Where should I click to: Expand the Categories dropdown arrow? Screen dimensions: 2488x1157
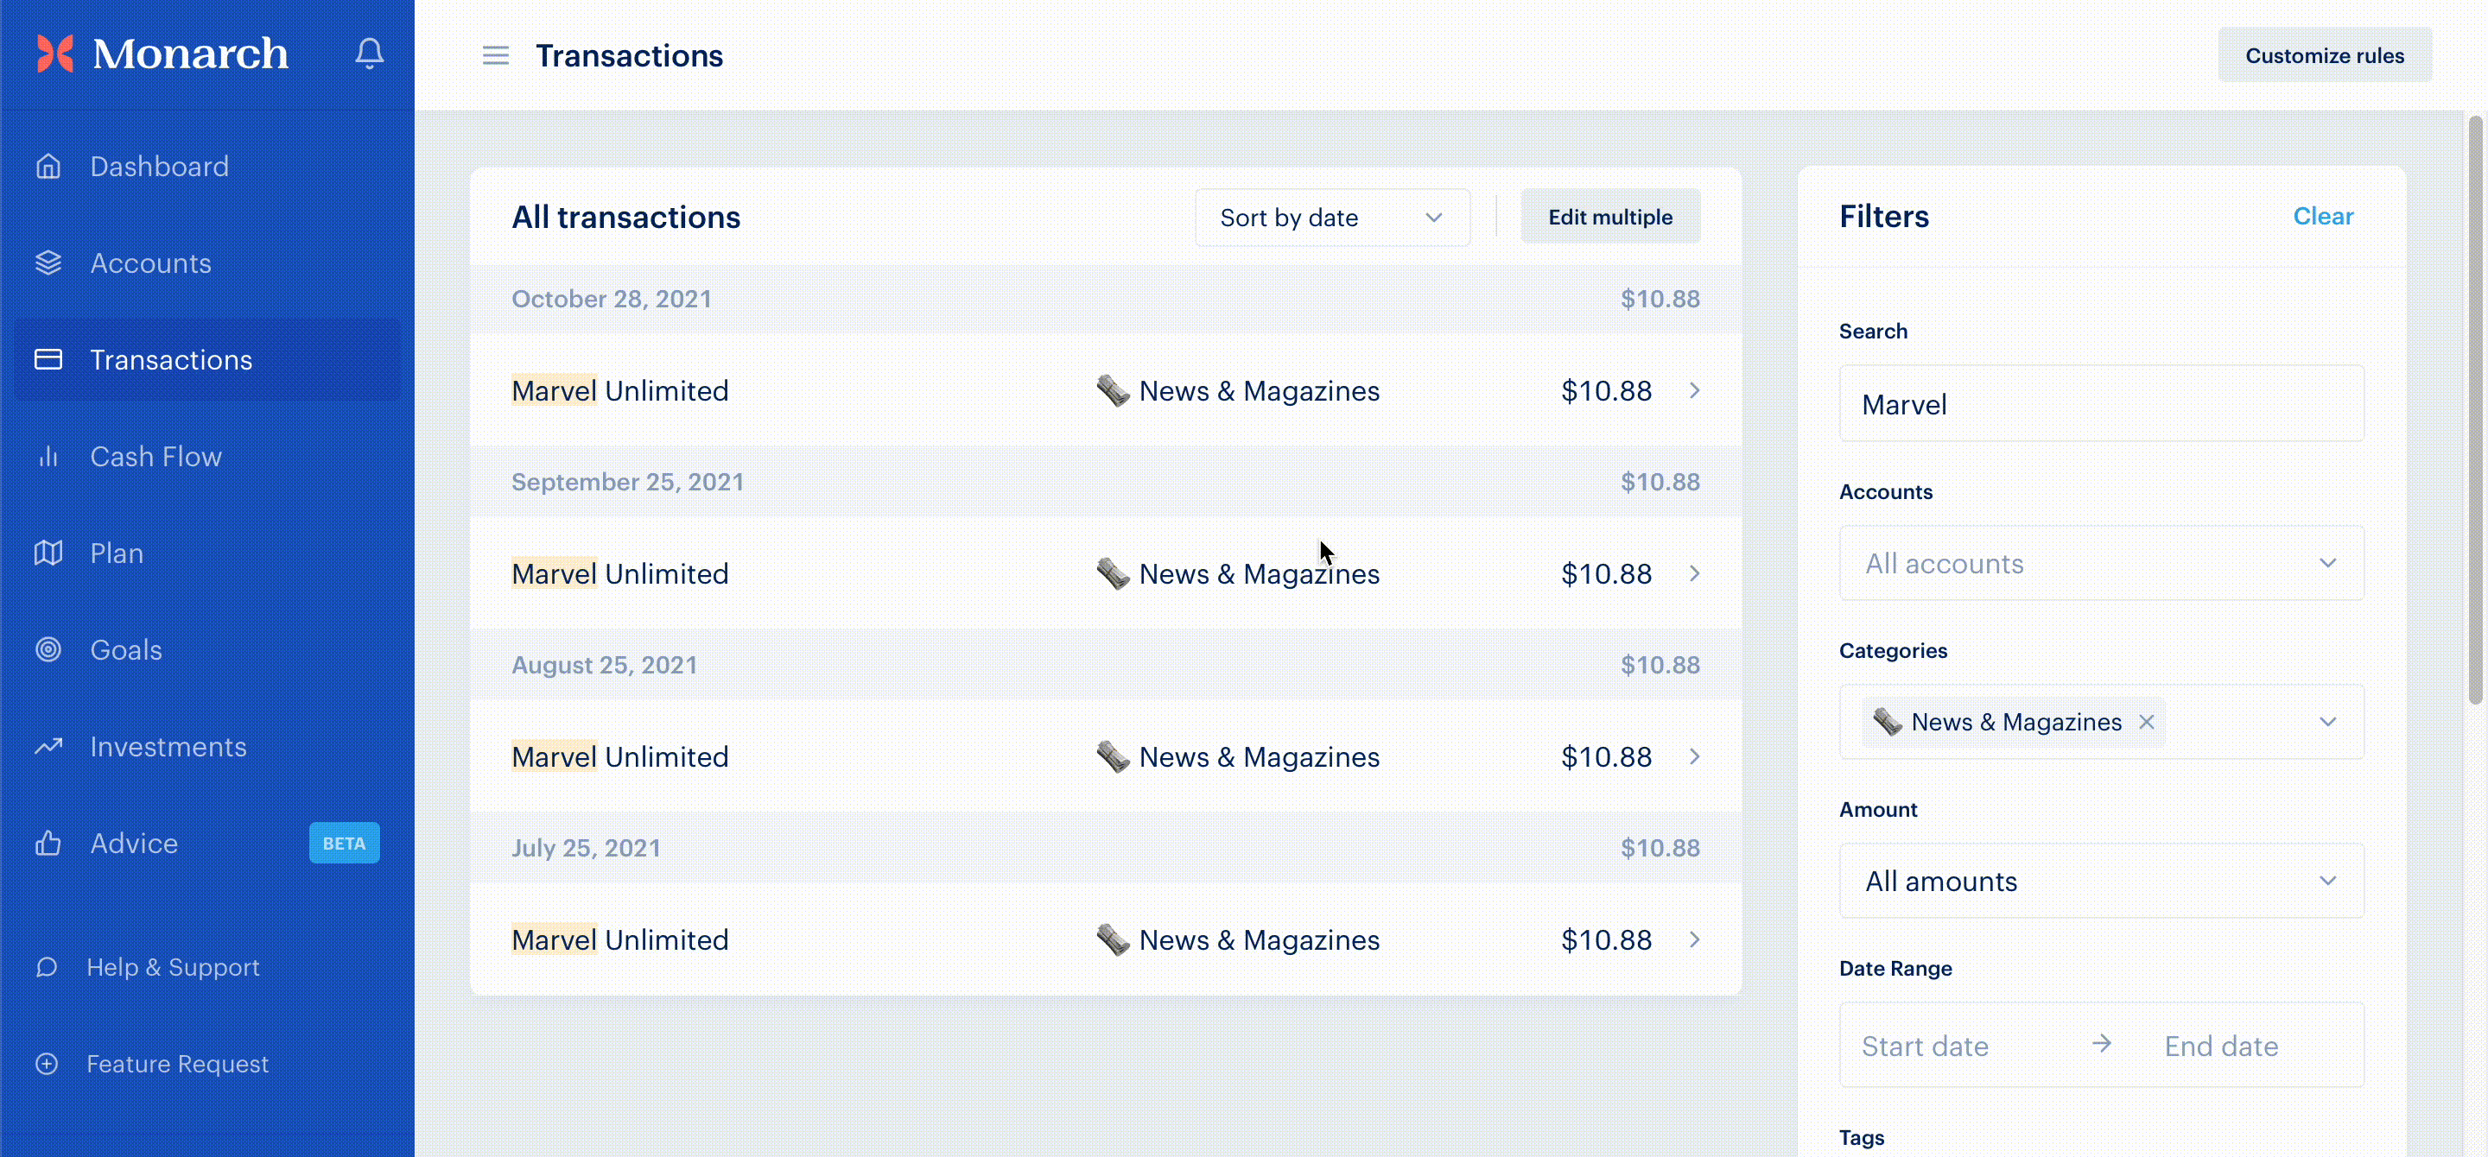coord(2327,722)
